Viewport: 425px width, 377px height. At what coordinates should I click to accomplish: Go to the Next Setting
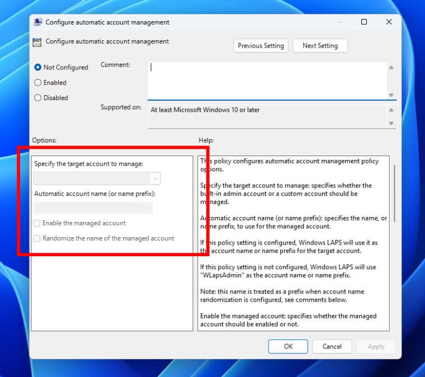pyautogui.click(x=319, y=46)
